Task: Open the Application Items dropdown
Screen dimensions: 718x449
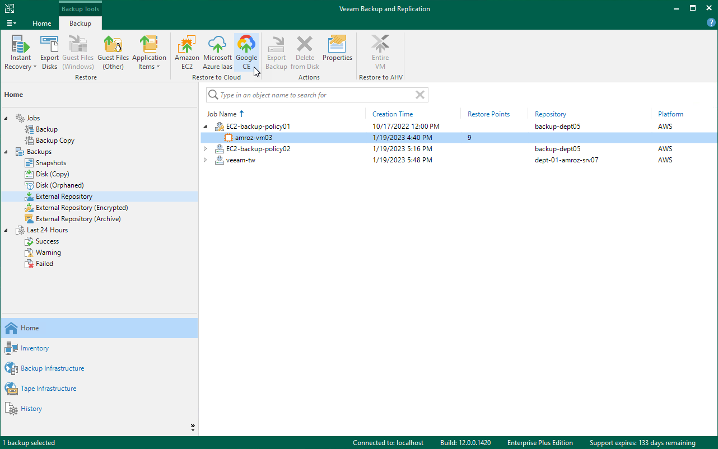Action: tap(149, 53)
